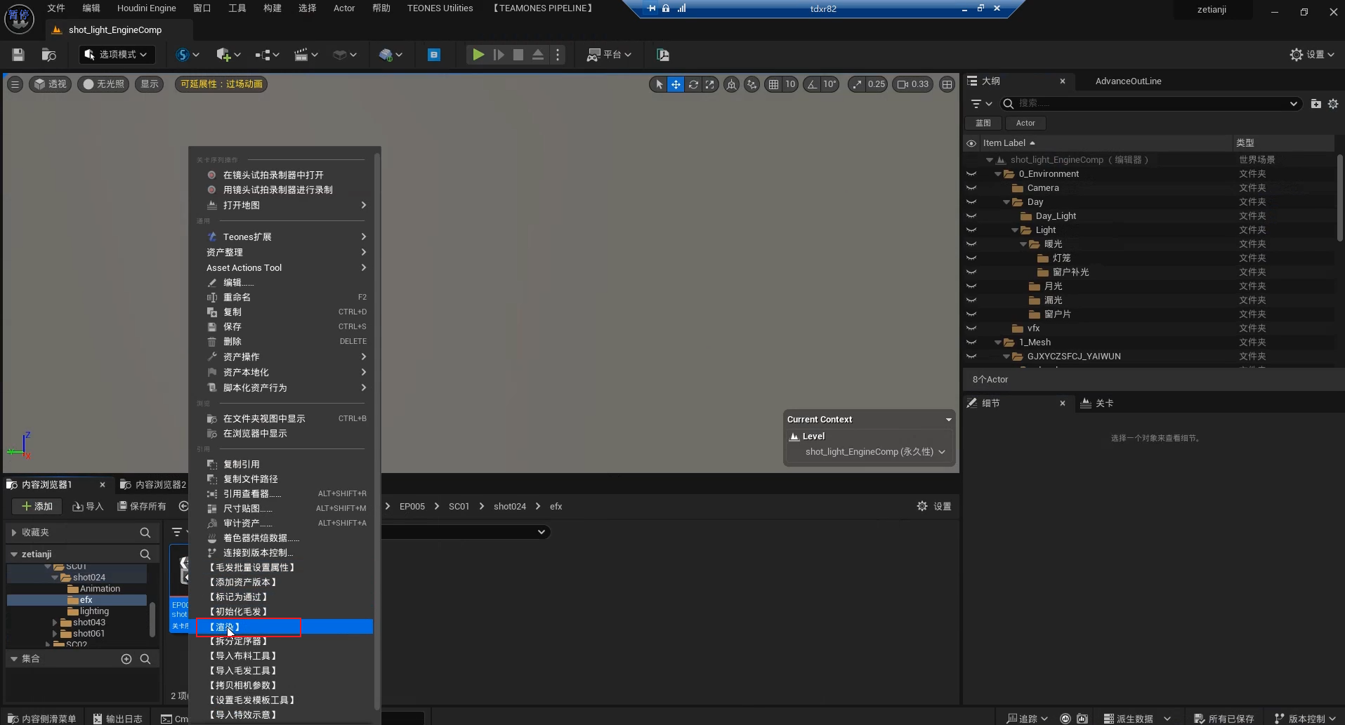Select the translate move tool icon
This screenshot has height=725, width=1345.
click(676, 84)
